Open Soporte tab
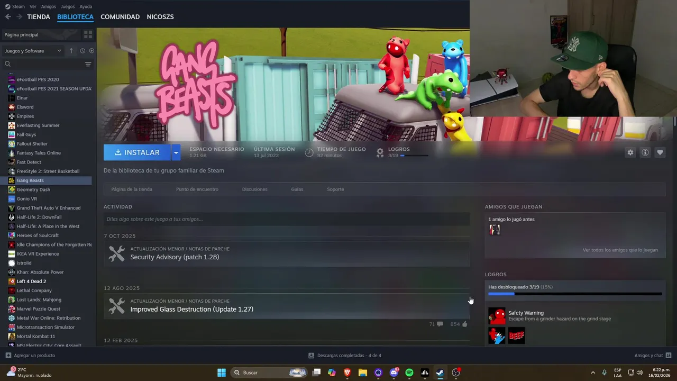 (x=335, y=189)
